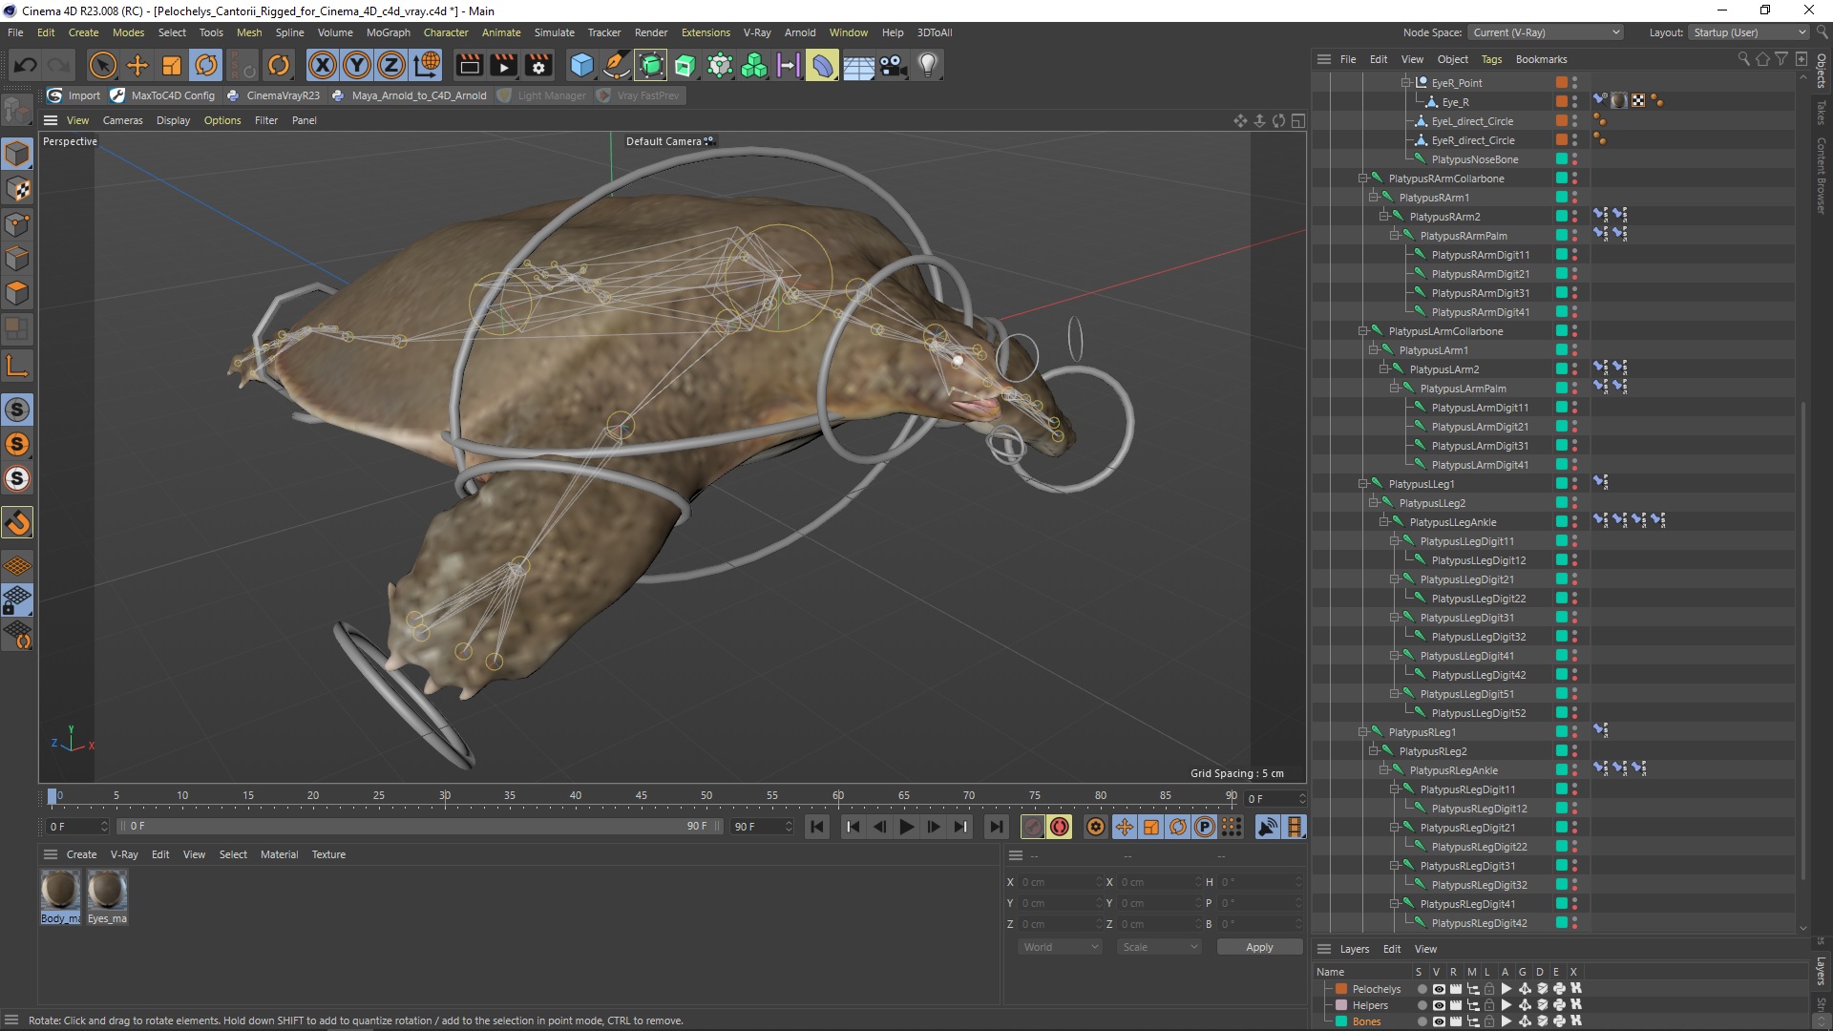Open the Scale mode dropdown
Viewport: 1833px width, 1031px height.
point(1160,947)
